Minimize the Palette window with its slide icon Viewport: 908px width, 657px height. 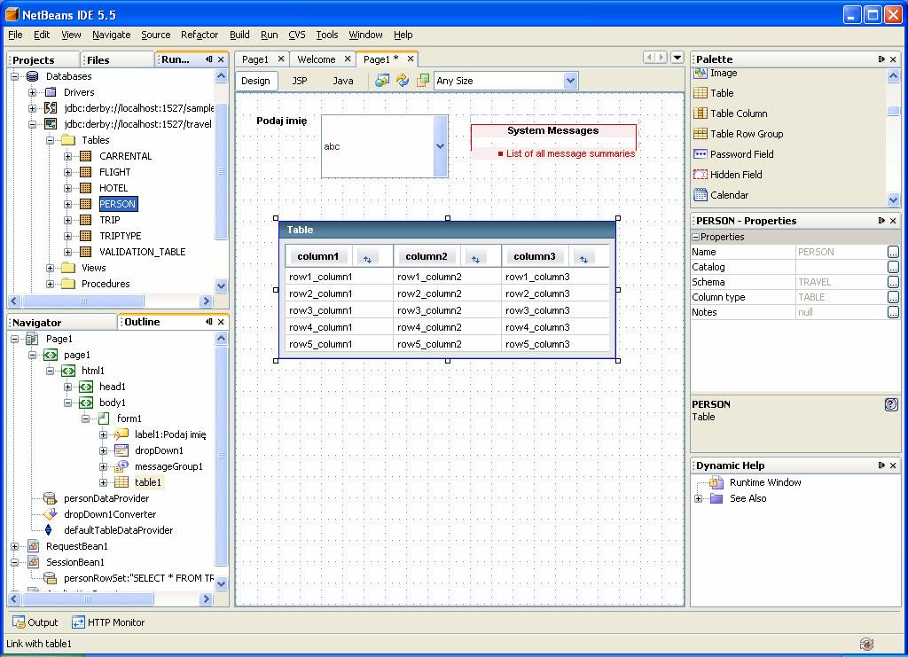click(881, 59)
